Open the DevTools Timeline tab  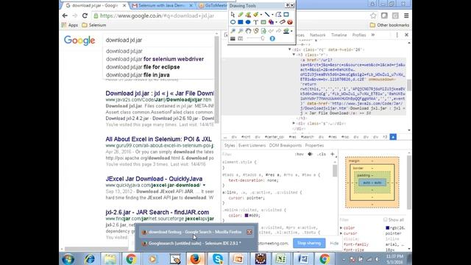coord(339,35)
